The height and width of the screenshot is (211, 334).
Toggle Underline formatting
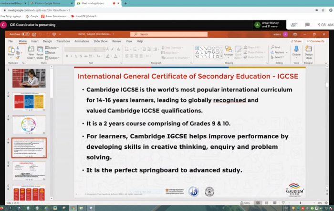point(76,56)
